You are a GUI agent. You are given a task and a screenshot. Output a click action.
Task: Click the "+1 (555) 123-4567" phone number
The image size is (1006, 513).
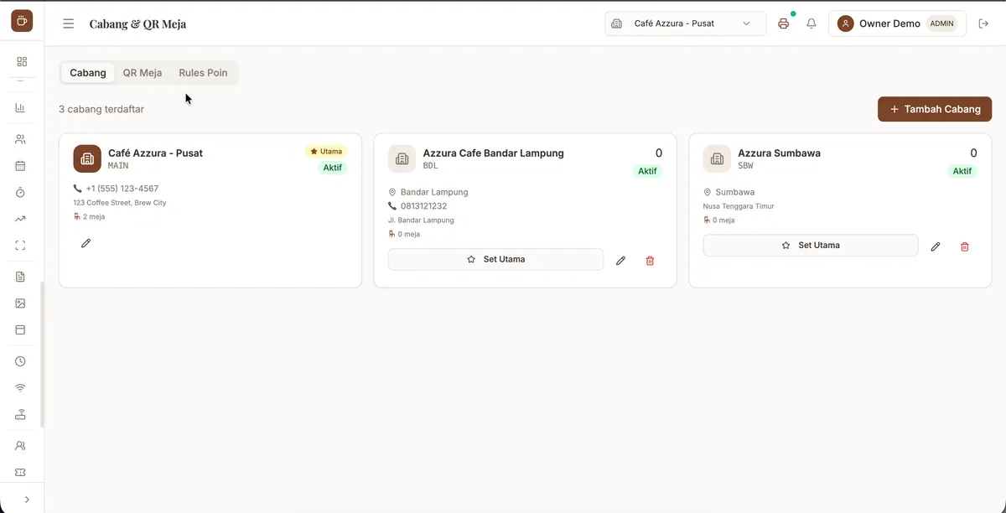coord(122,189)
